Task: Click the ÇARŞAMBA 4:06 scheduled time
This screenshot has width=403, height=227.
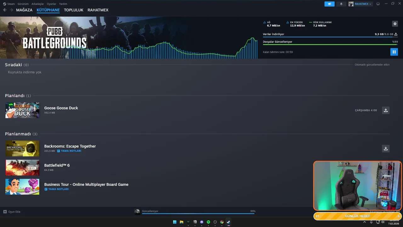Action: click(x=366, y=110)
